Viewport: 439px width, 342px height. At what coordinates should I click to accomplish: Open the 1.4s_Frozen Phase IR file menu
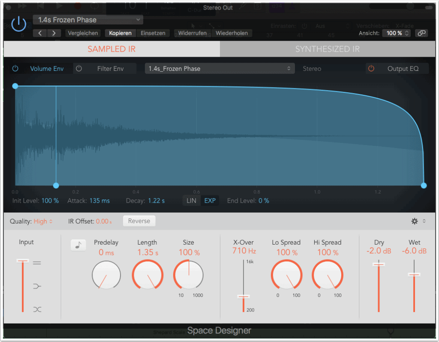219,69
